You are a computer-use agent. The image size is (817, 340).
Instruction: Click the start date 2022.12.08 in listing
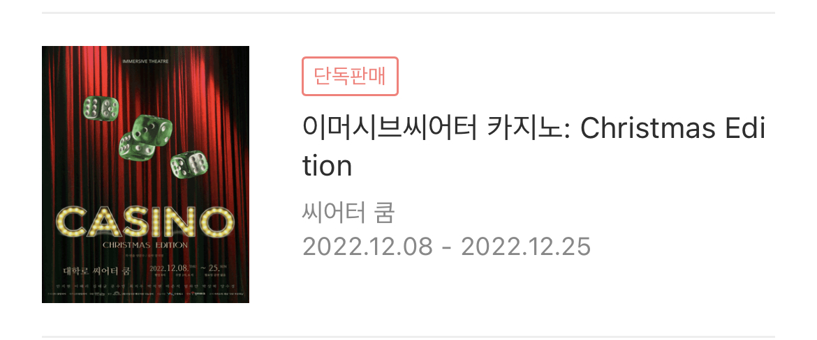(367, 247)
